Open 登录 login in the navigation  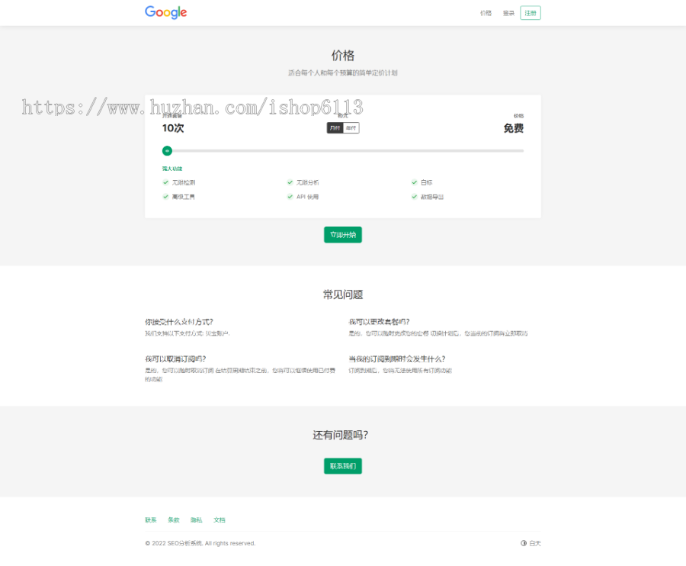[508, 13]
